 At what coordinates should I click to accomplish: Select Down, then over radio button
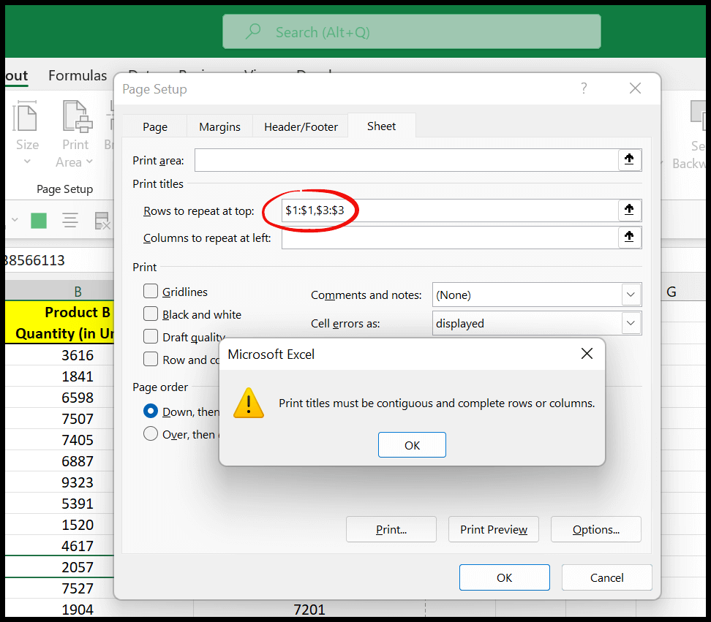point(151,411)
